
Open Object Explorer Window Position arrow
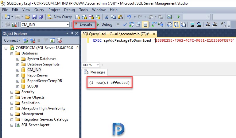point(67,33)
